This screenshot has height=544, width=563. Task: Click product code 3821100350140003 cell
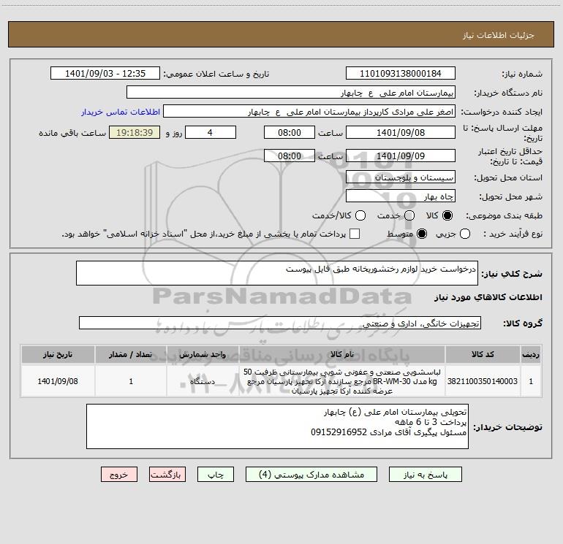(483, 381)
